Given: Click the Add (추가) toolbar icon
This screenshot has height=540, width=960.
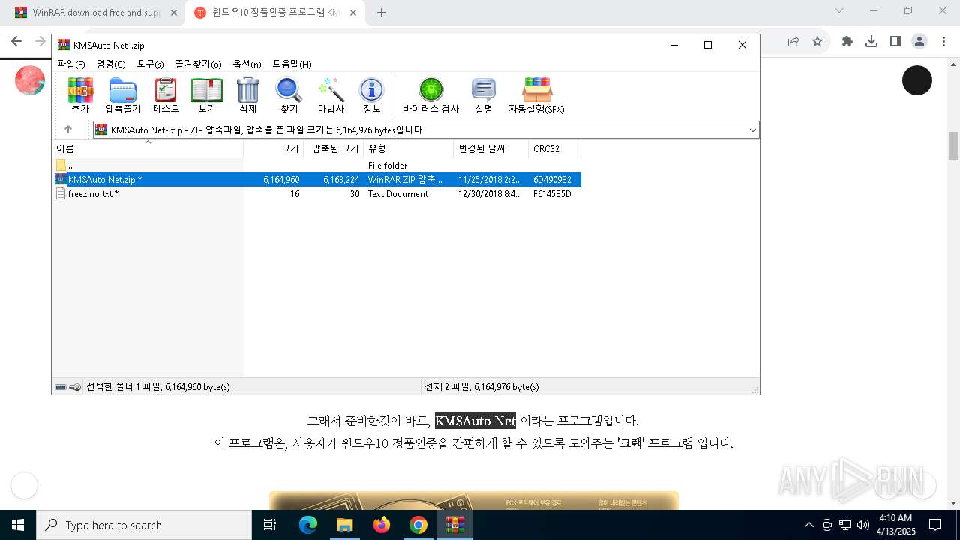Looking at the screenshot, I should [80, 95].
